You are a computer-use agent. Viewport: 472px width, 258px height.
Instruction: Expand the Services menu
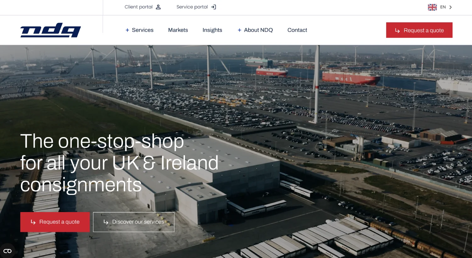point(139,30)
